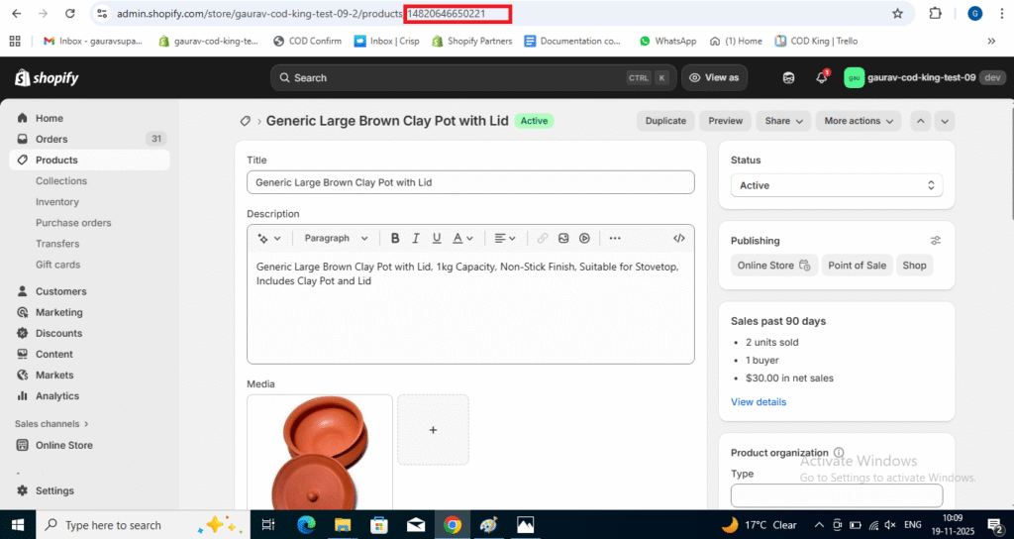This screenshot has height=539, width=1014.
Task: Switch description editor to HTML view
Action: click(678, 238)
